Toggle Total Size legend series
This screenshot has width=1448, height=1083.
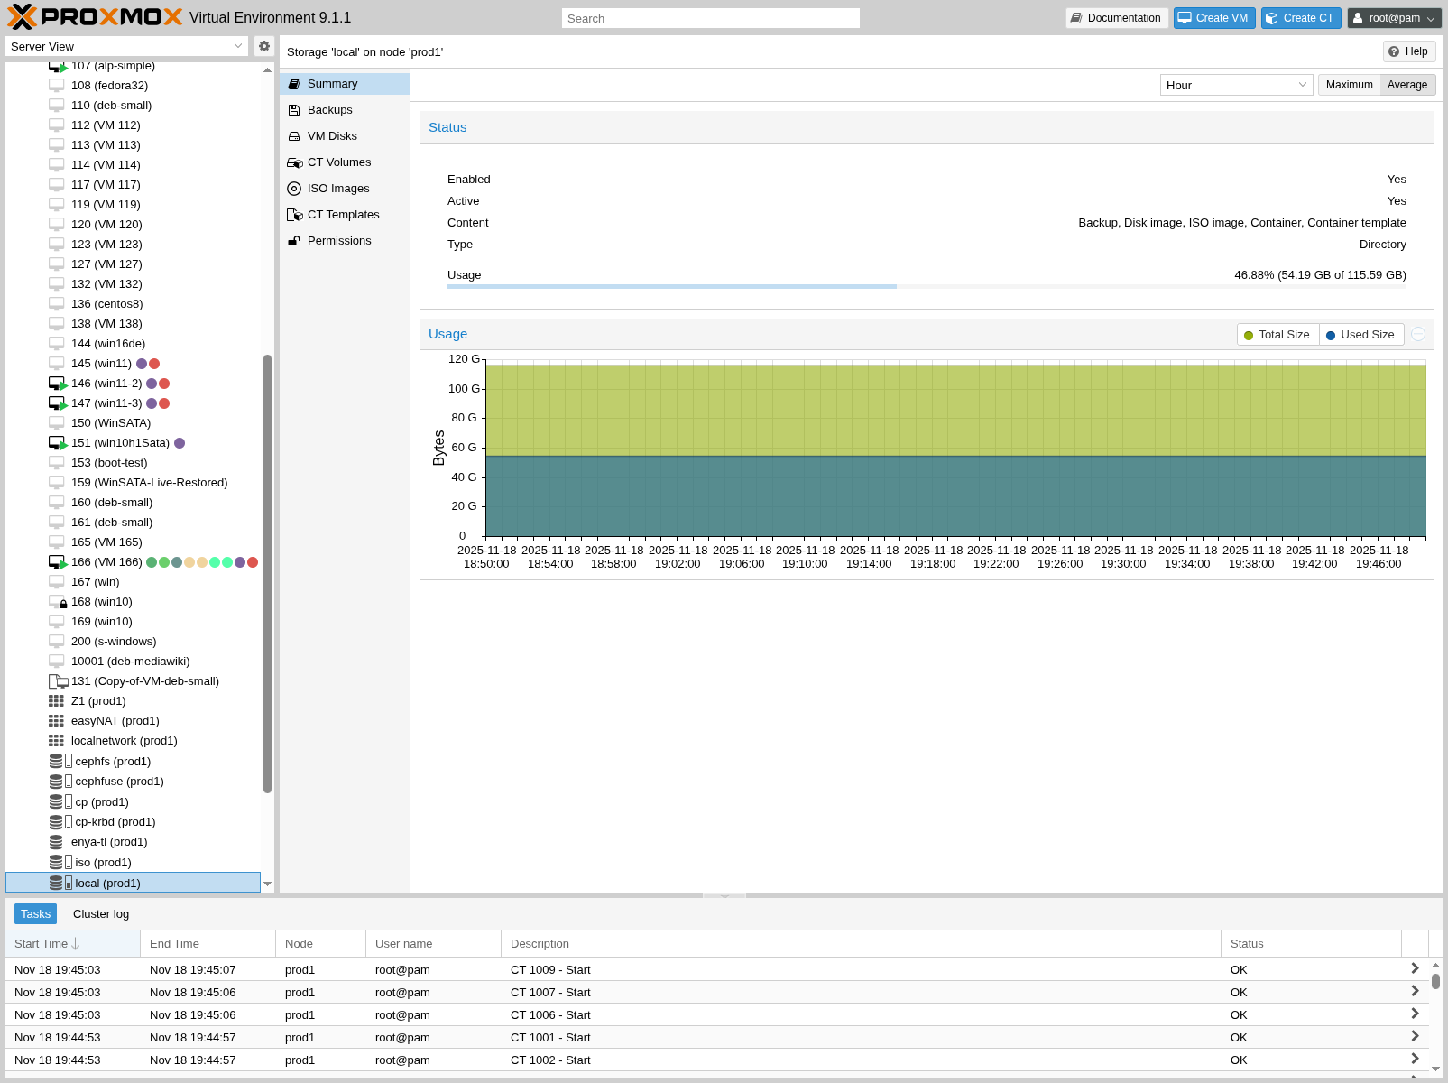coord(1277,335)
